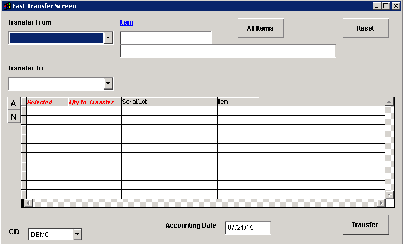The width and height of the screenshot is (403, 244).
Task: Click the Selected column header
Action: pyautogui.click(x=47, y=102)
